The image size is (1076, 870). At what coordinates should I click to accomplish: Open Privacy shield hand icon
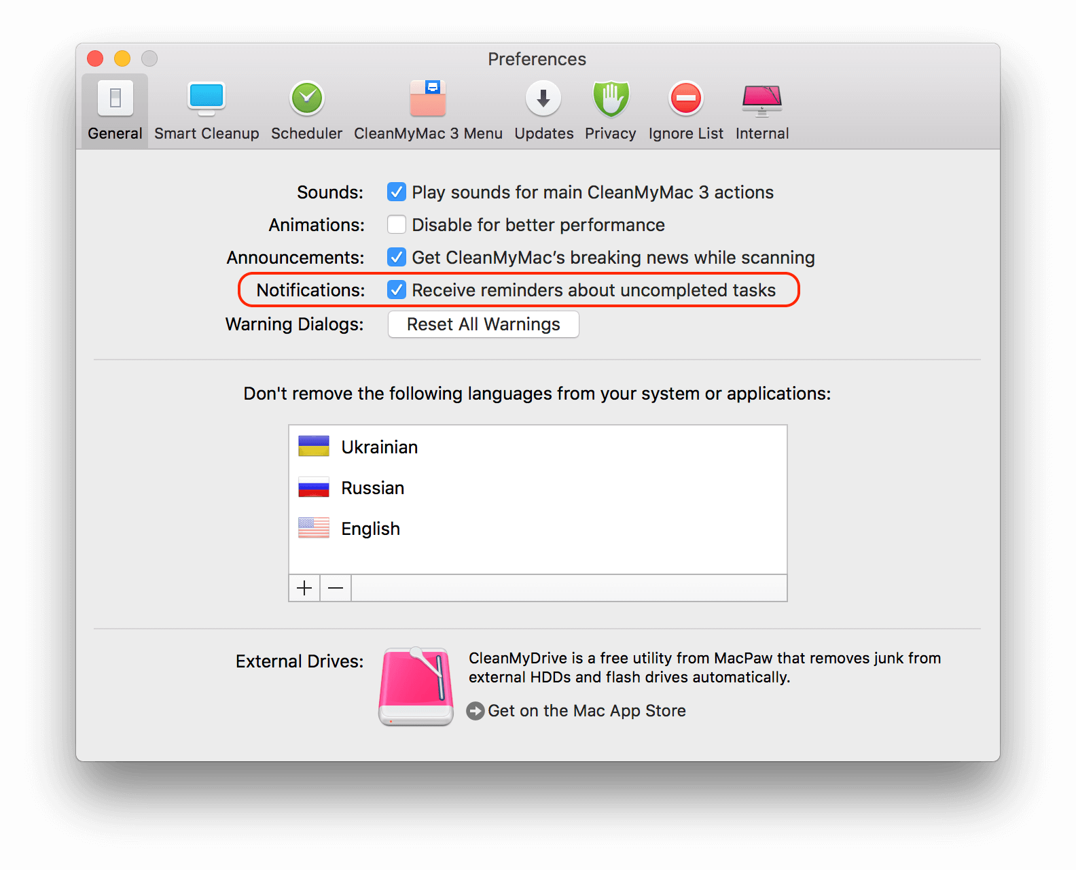pyautogui.click(x=611, y=99)
